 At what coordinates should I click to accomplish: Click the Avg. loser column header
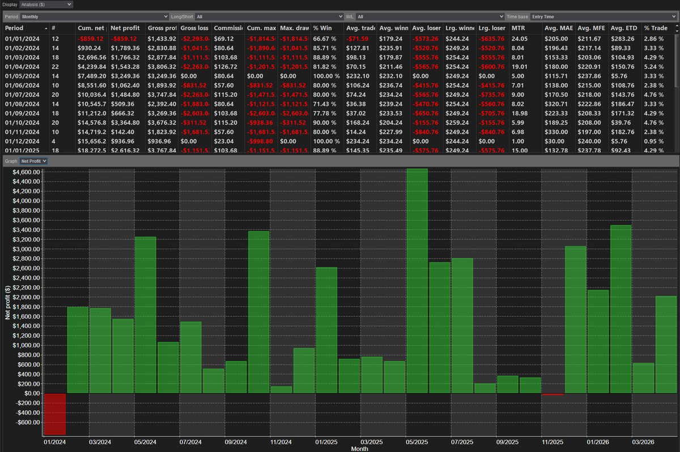[x=427, y=28]
